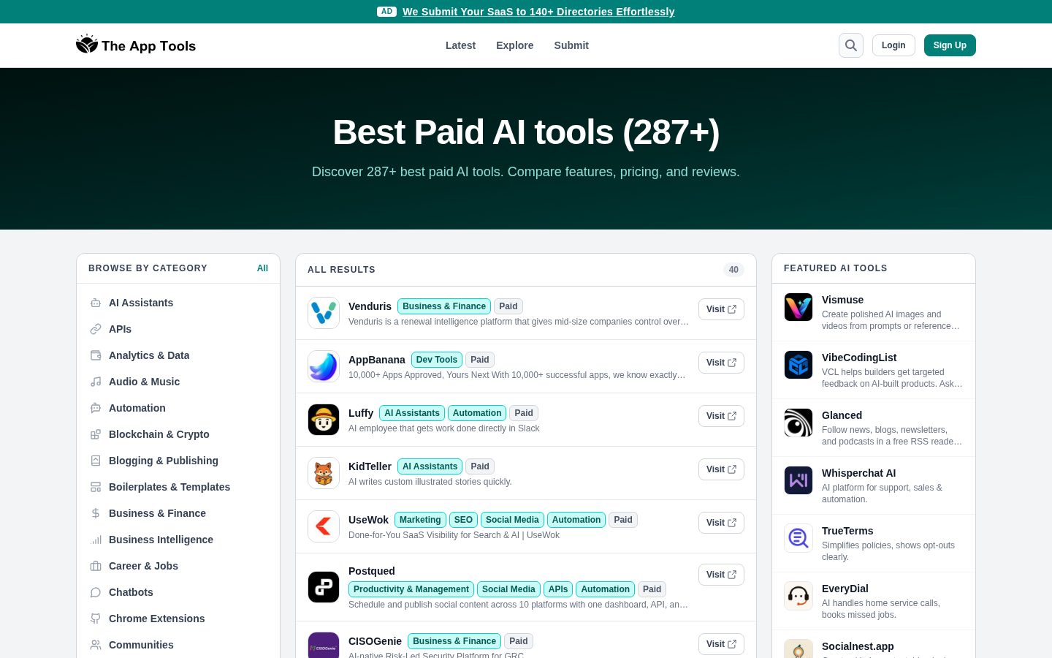This screenshot has width=1052, height=658.
Task: Visit the Postqued tool page
Action: [x=721, y=575]
